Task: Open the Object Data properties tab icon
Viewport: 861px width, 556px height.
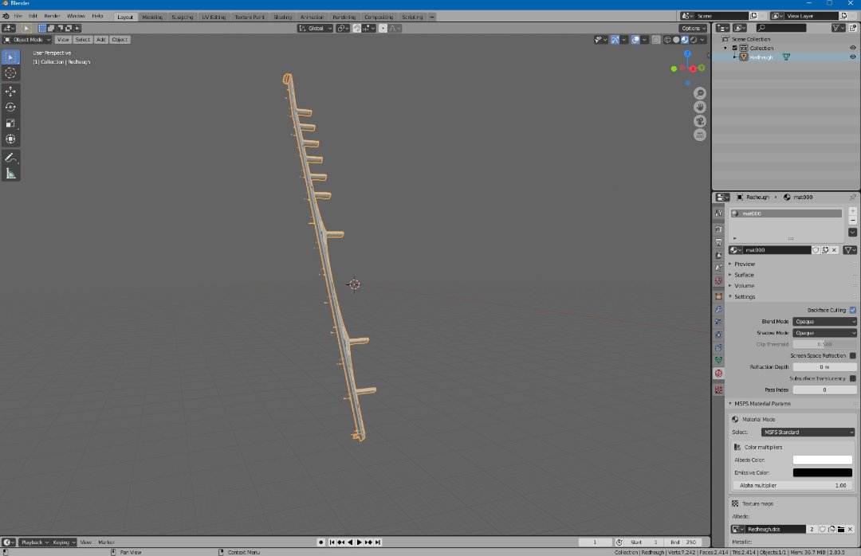Action: (x=719, y=361)
